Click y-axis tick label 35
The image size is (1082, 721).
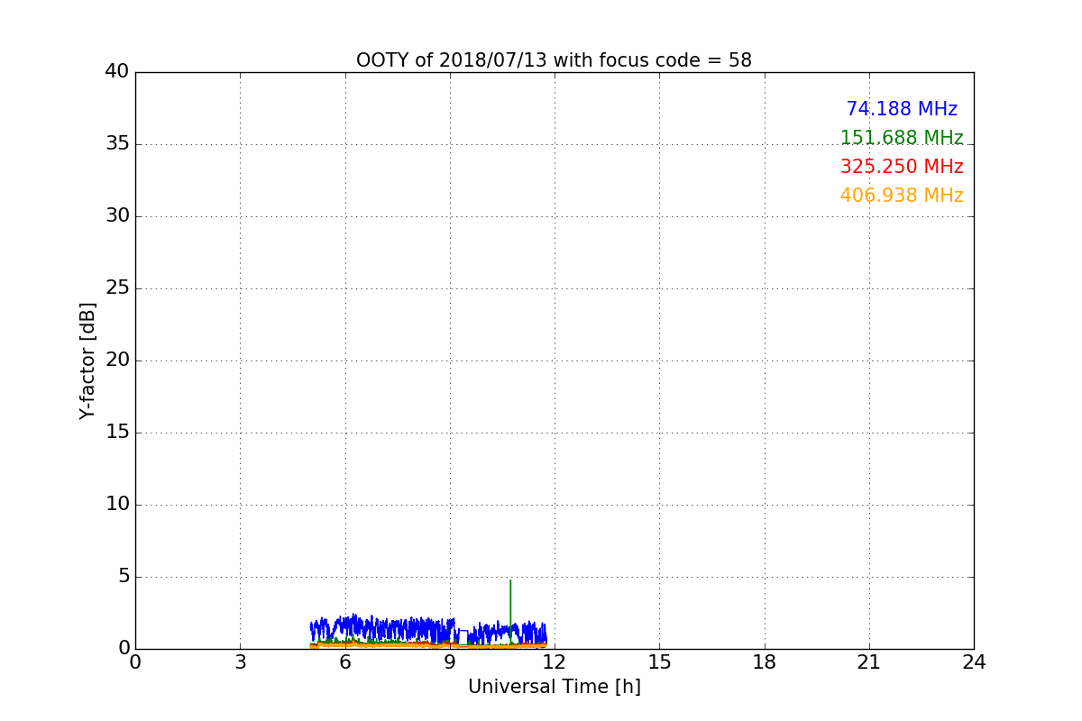[117, 144]
